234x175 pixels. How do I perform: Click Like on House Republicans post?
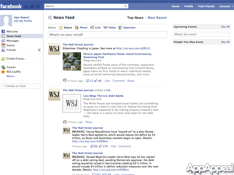[x=113, y=146]
